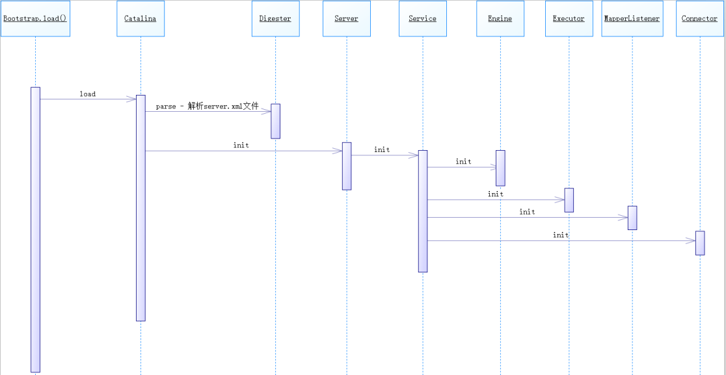Image resolution: width=726 pixels, height=375 pixels.
Task: Click the init label pointing to MapperListener
Action: [x=528, y=212]
